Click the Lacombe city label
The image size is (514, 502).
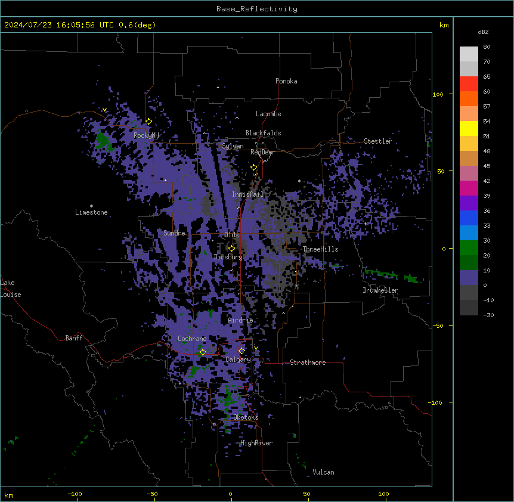tap(268, 114)
